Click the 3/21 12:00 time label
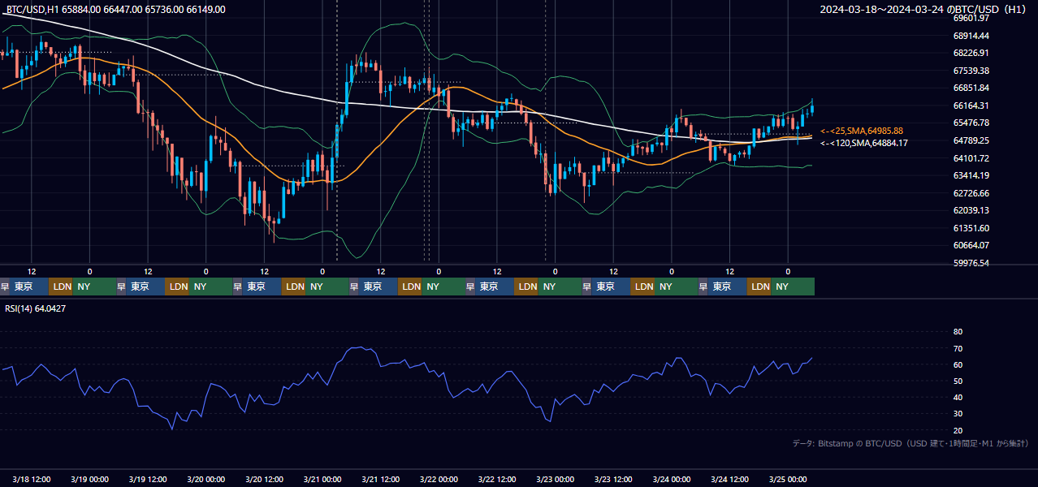Image resolution: width=1038 pixels, height=487 pixels. coord(380,480)
